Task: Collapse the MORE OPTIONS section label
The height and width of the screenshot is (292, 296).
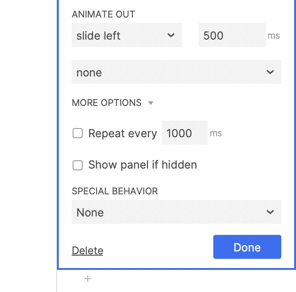Action: click(x=107, y=103)
